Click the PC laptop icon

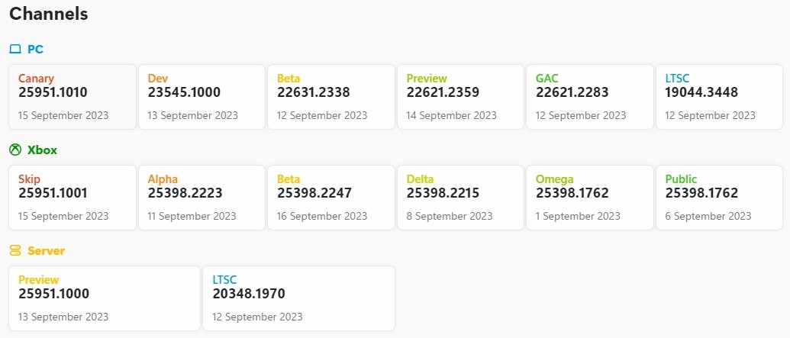click(15, 50)
